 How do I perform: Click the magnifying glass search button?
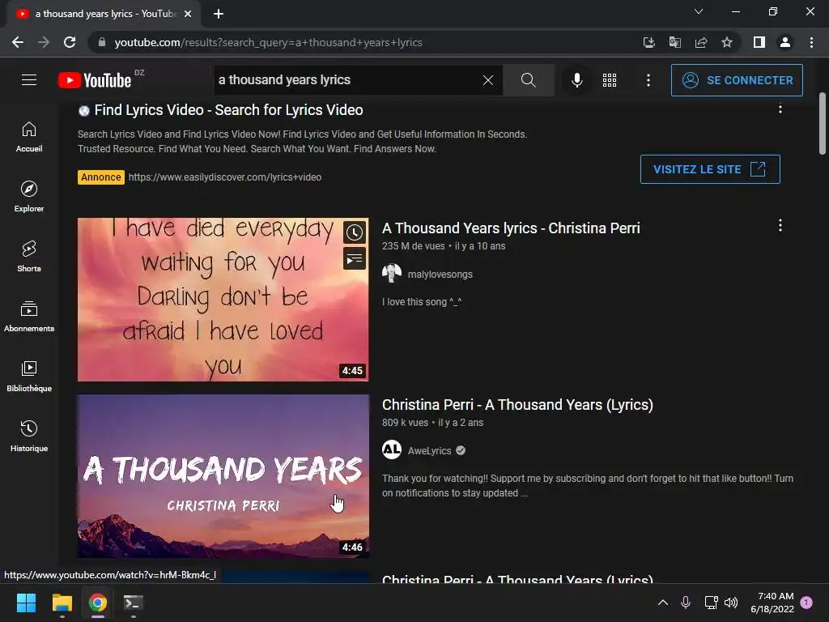point(528,80)
